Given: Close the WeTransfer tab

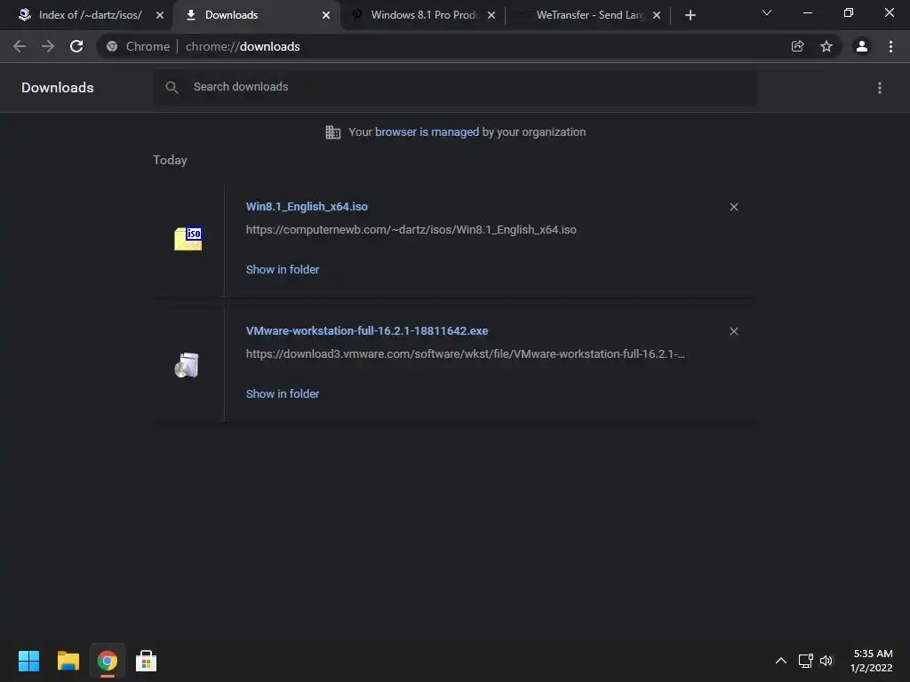Looking at the screenshot, I should pos(657,15).
